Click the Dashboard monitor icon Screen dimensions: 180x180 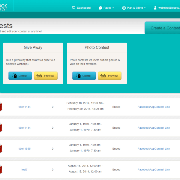coord(74,8)
